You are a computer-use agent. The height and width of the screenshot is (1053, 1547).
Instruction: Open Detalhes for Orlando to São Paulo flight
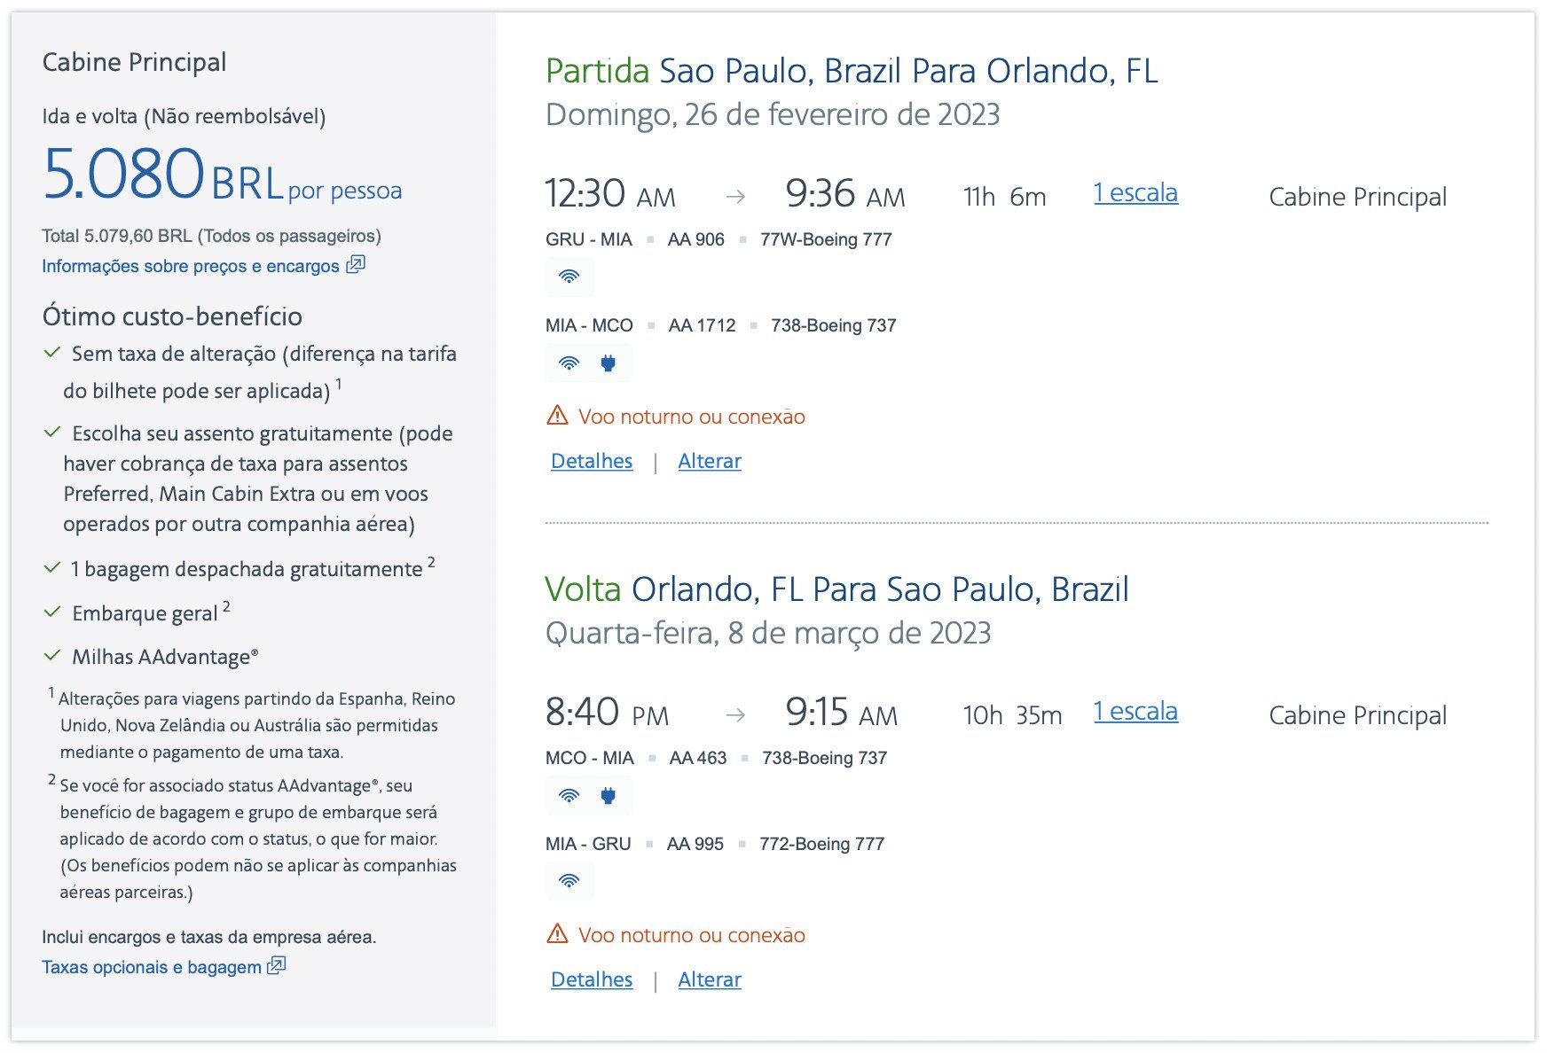pyautogui.click(x=592, y=979)
